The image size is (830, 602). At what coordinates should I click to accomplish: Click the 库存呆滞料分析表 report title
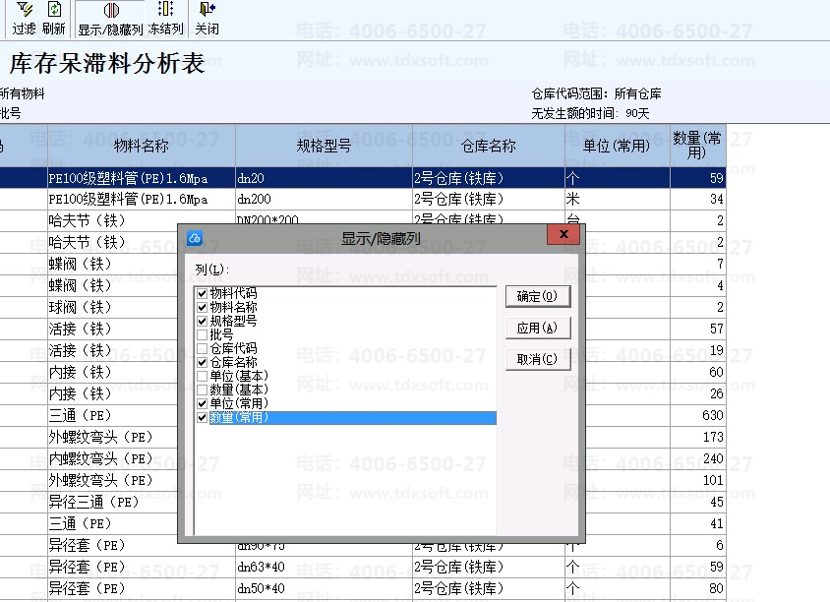(107, 64)
